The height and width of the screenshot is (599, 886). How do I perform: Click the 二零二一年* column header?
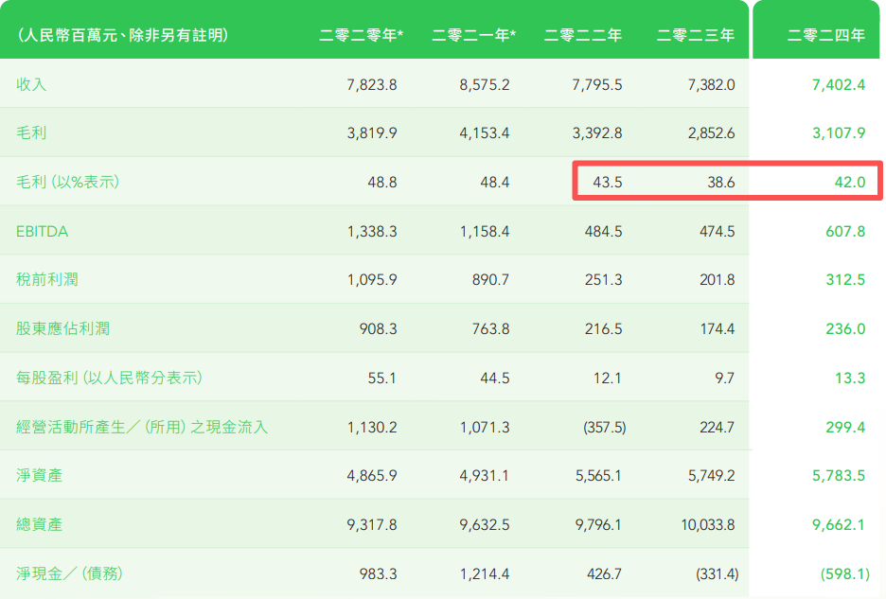[x=473, y=35]
